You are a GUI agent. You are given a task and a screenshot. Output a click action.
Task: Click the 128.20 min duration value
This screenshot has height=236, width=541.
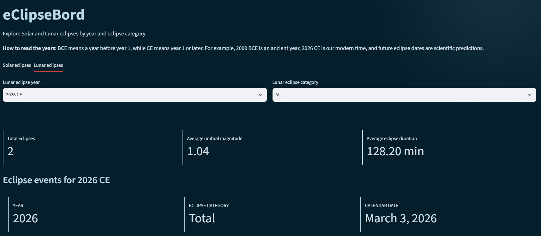coord(395,151)
